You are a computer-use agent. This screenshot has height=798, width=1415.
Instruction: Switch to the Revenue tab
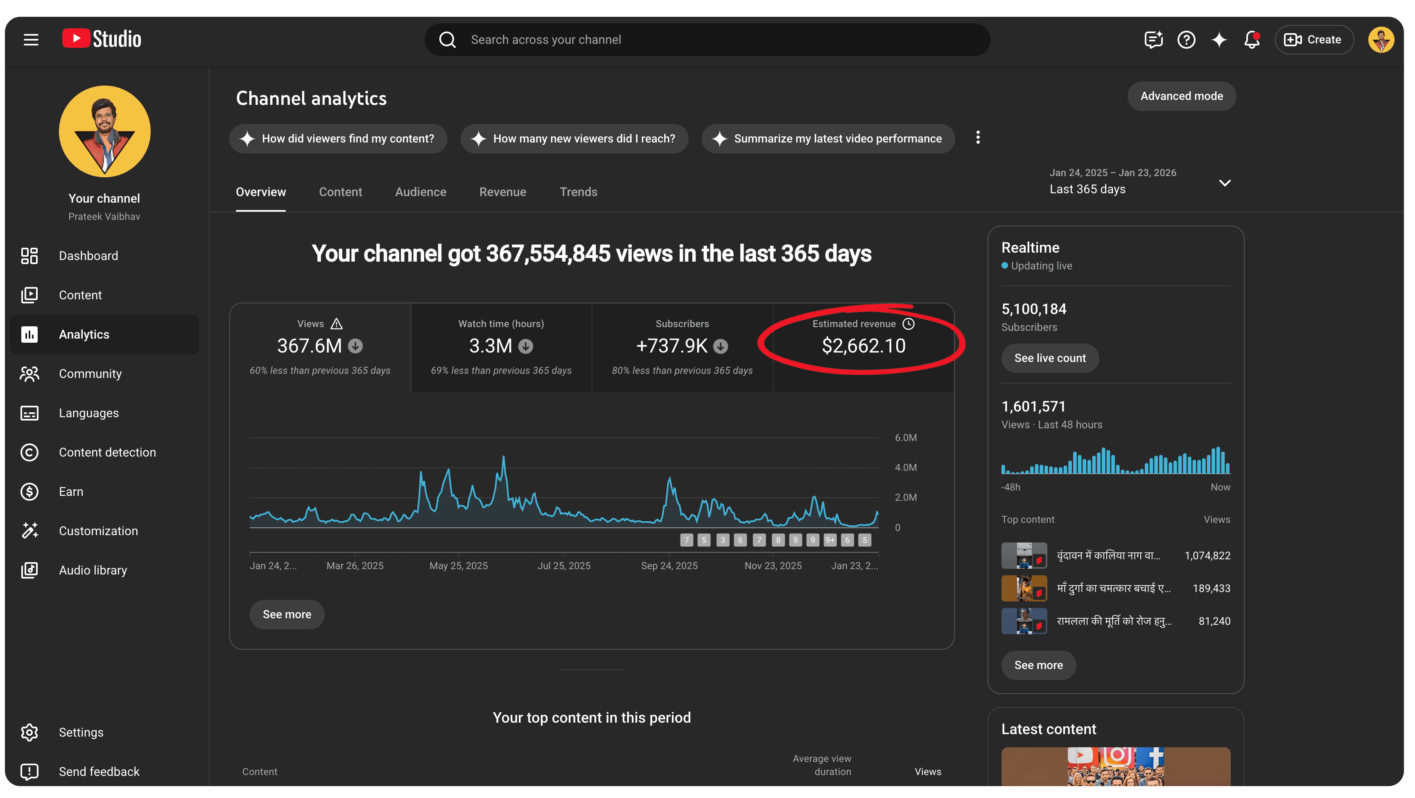pos(503,192)
